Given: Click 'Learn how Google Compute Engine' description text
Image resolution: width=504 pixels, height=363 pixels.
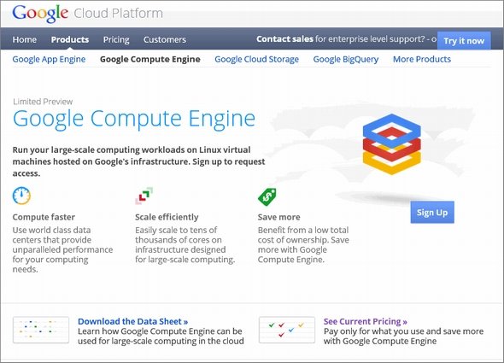Looking at the screenshot, I should [161, 336].
